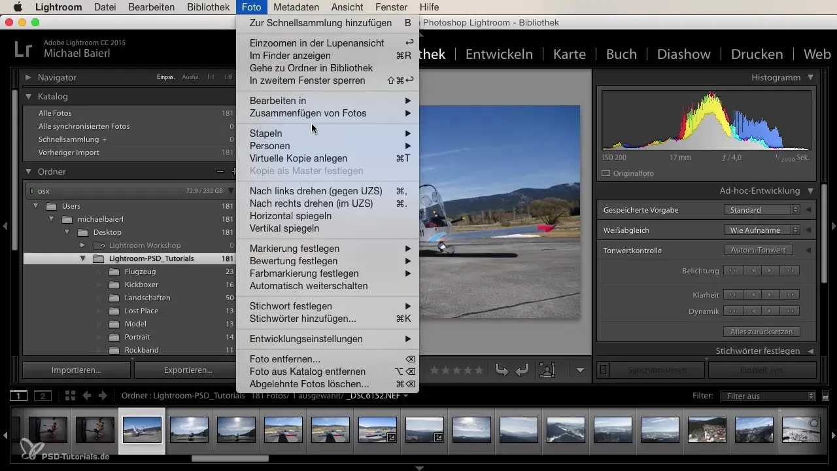Choose Virtuelle Kopie anlegen menu entry
The width and height of the screenshot is (837, 471).
pos(327,158)
